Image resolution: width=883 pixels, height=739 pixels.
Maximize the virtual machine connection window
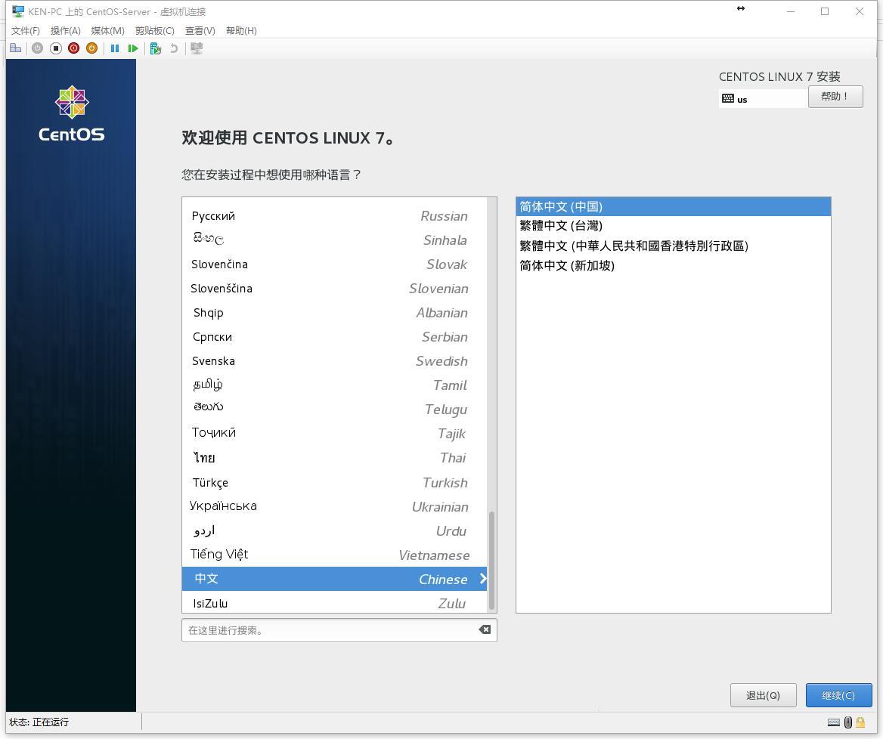pyautogui.click(x=825, y=11)
